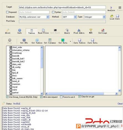Check the information_schema database box

click(11, 50)
